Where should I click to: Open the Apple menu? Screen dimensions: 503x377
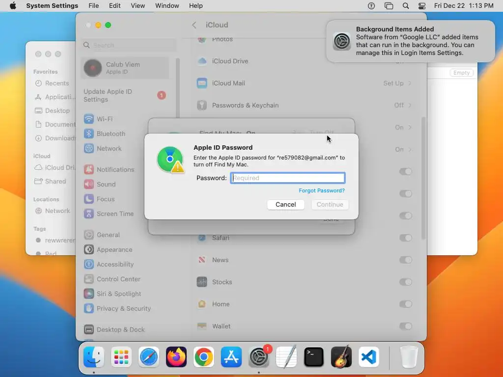click(x=13, y=6)
